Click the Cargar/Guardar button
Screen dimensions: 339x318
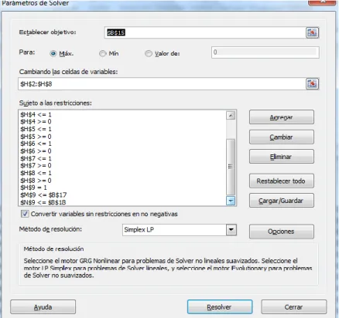pyautogui.click(x=282, y=201)
